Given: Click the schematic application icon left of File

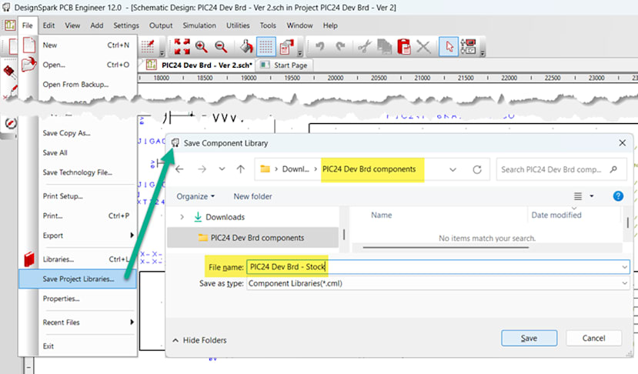Looking at the screenshot, I should tap(10, 25).
